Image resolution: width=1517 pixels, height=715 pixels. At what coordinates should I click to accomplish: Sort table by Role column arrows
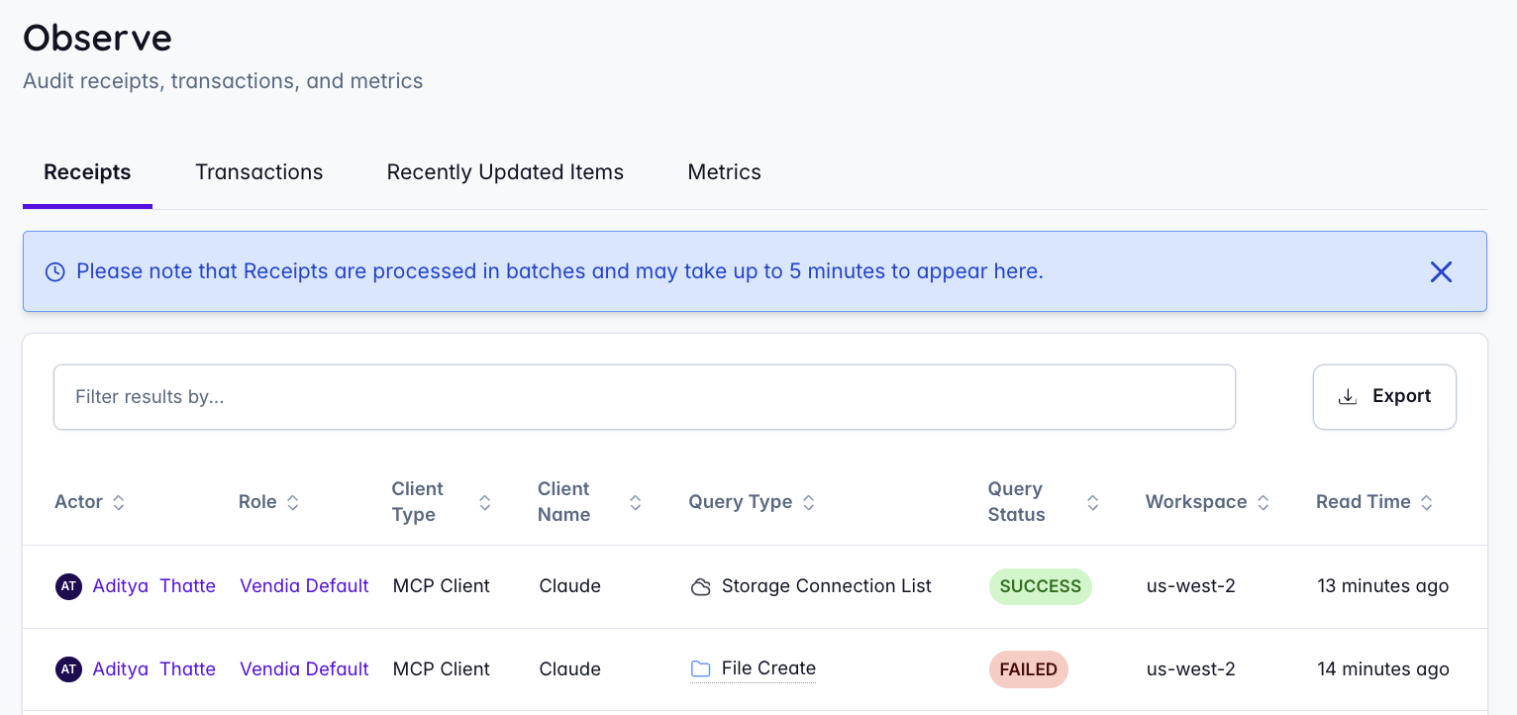pos(293,502)
